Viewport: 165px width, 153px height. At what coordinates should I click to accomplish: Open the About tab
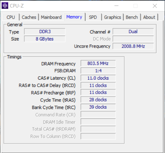(149, 17)
